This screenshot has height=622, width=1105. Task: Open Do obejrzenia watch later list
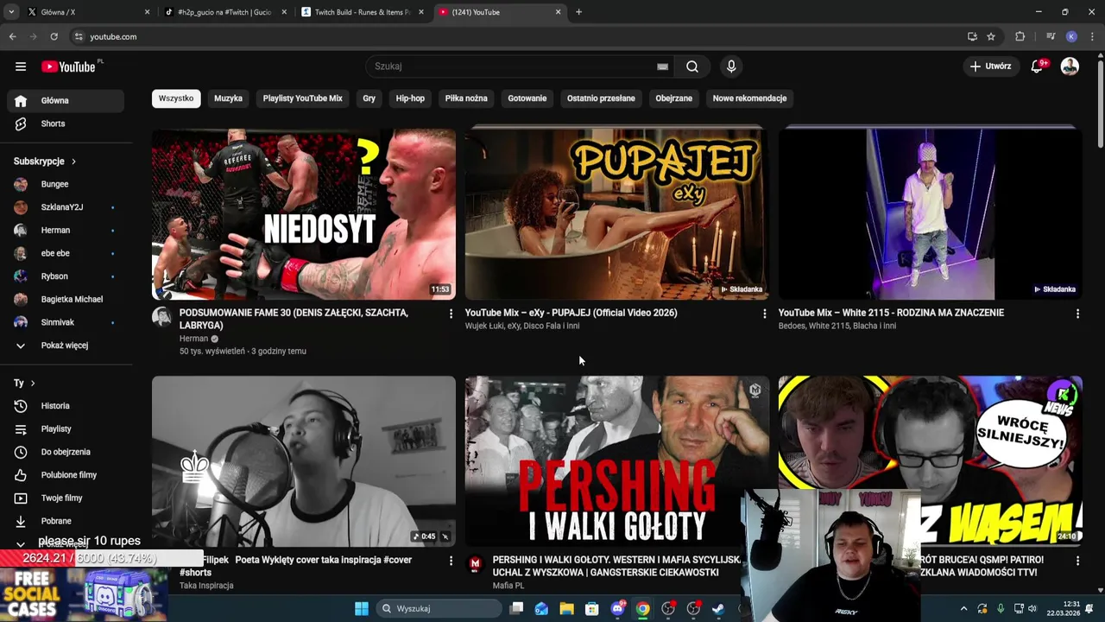coord(66,452)
